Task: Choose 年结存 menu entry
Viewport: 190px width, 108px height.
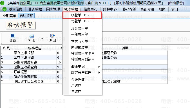Action: pos(82,91)
